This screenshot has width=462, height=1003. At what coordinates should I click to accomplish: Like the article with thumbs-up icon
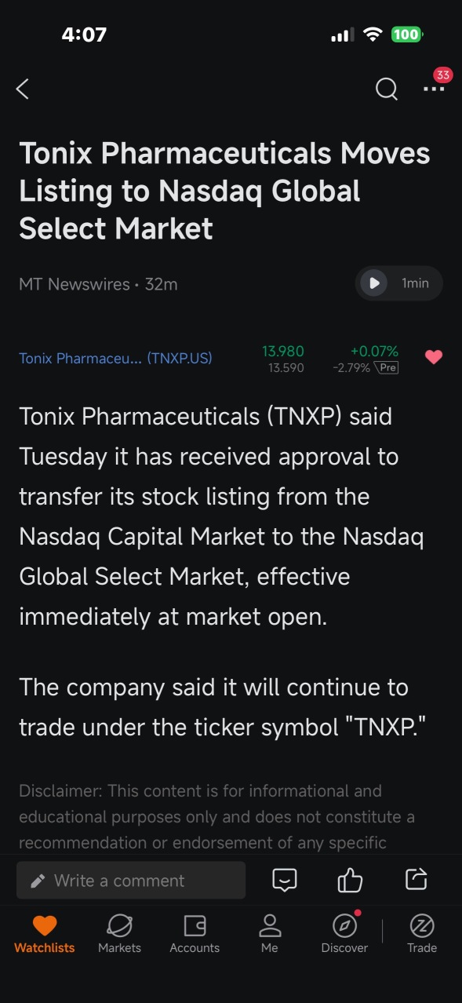coord(350,880)
